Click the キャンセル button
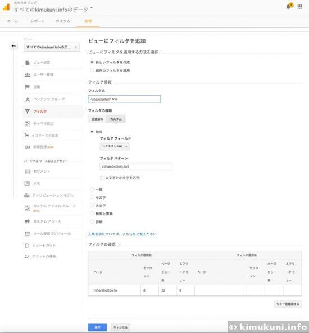 point(120,327)
